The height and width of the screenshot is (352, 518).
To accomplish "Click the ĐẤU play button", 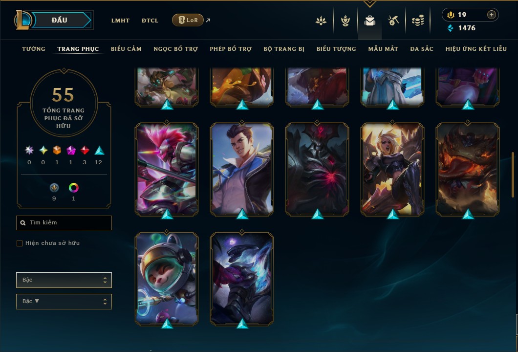I will pyautogui.click(x=60, y=20).
